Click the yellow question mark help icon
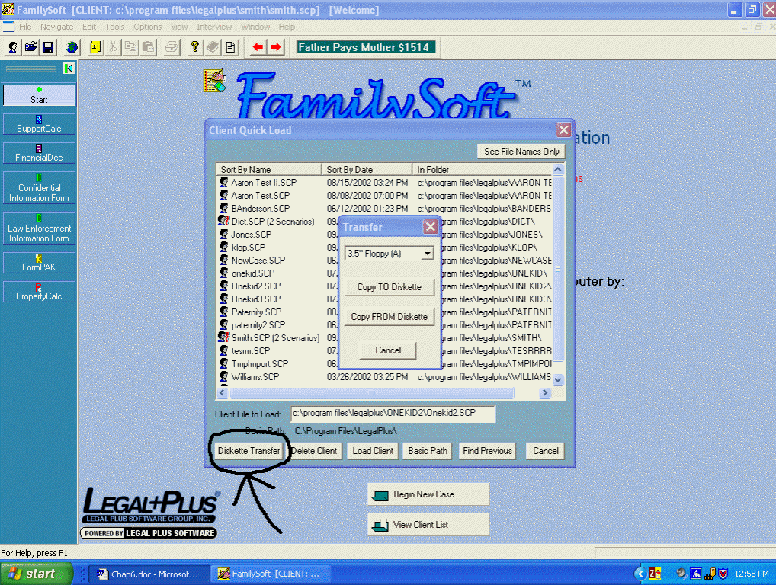 pos(195,47)
